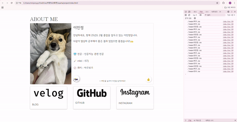The width and height of the screenshot is (237, 122).
Task: Click the eye live expression icon
Action: (x=201, y=15)
